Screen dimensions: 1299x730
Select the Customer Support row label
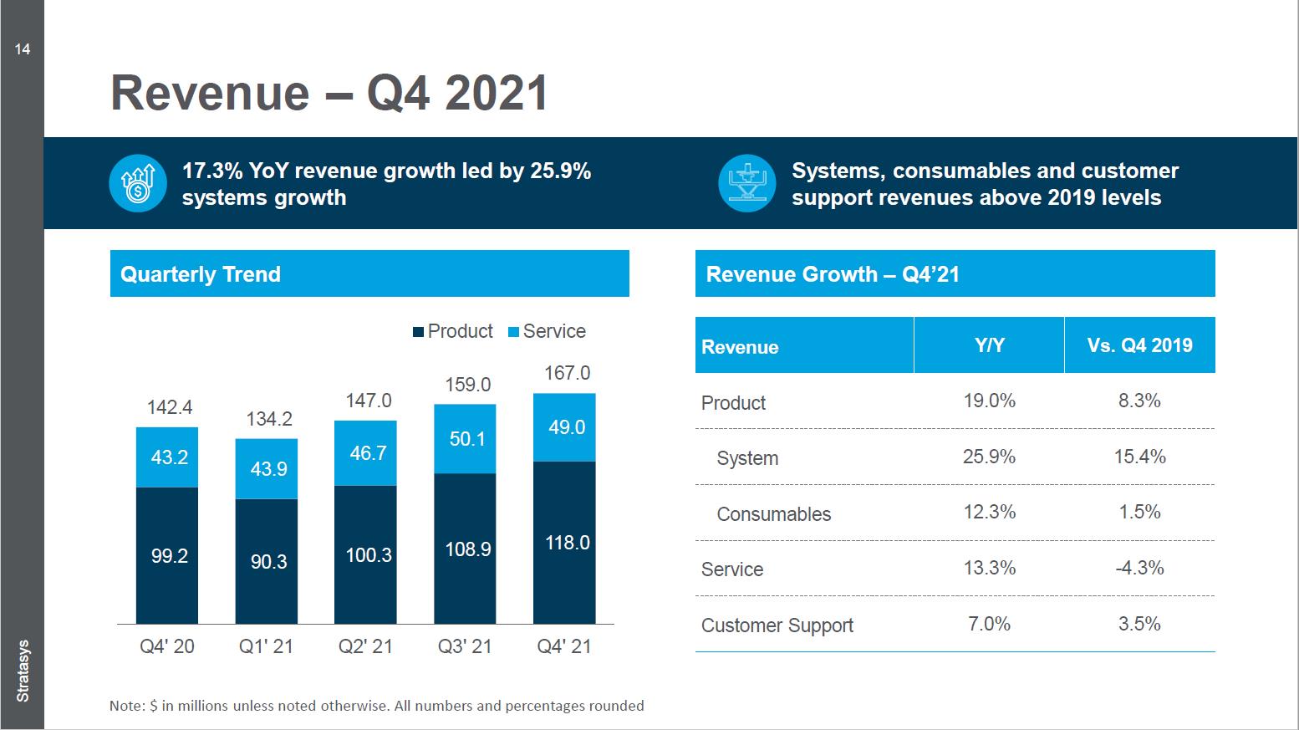pos(777,625)
